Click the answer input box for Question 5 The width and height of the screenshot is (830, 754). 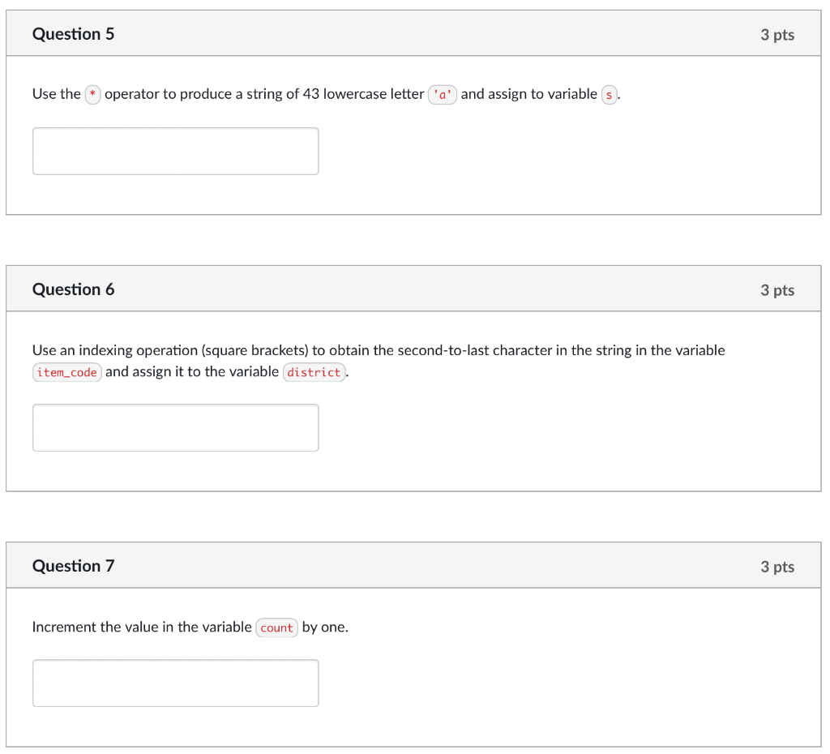click(175, 151)
